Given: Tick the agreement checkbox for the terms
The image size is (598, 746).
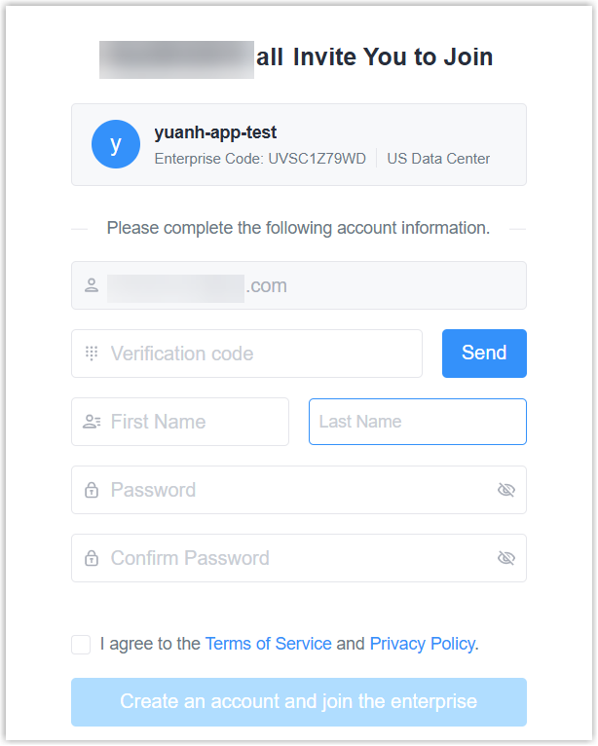Looking at the screenshot, I should point(81,644).
